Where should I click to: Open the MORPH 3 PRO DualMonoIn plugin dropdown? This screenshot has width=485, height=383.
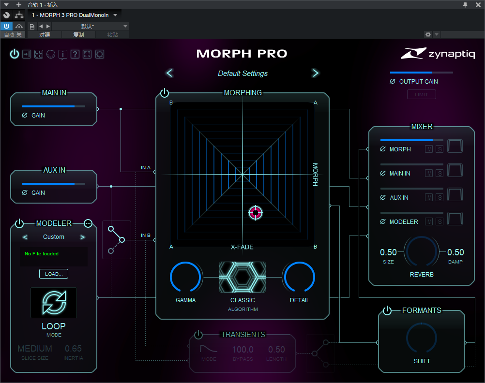point(115,15)
